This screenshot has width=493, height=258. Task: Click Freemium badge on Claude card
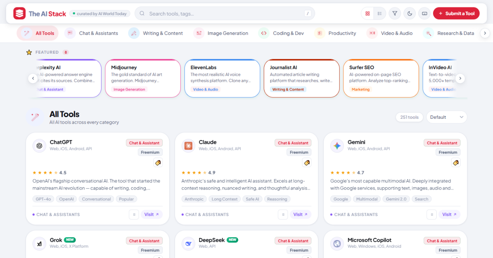(x=299, y=152)
